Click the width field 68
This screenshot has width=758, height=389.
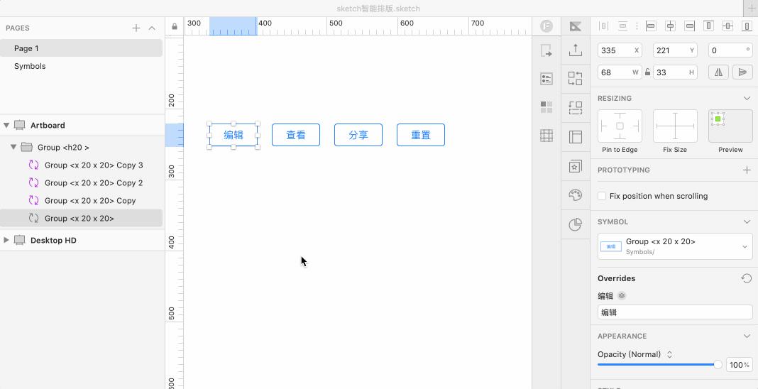620,72
